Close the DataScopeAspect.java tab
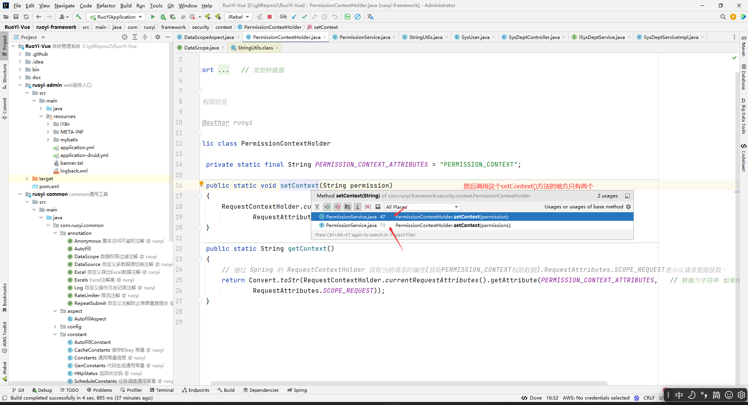The image size is (748, 405). click(238, 37)
